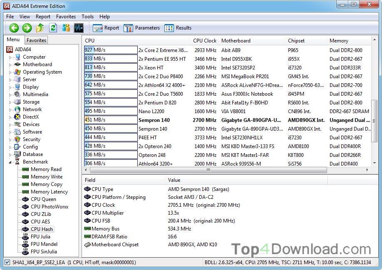Select the AIDA64 root tree icon
The height and width of the screenshot is (270, 382).
tap(9, 50)
